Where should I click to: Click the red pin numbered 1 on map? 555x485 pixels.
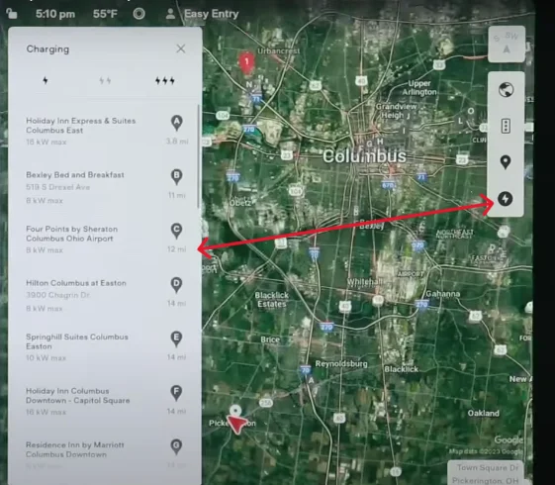tap(246, 62)
